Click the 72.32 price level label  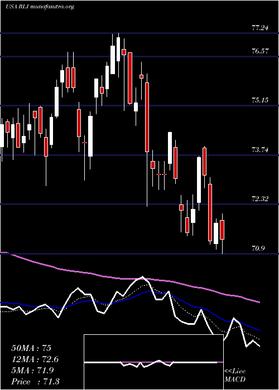pyautogui.click(x=261, y=199)
